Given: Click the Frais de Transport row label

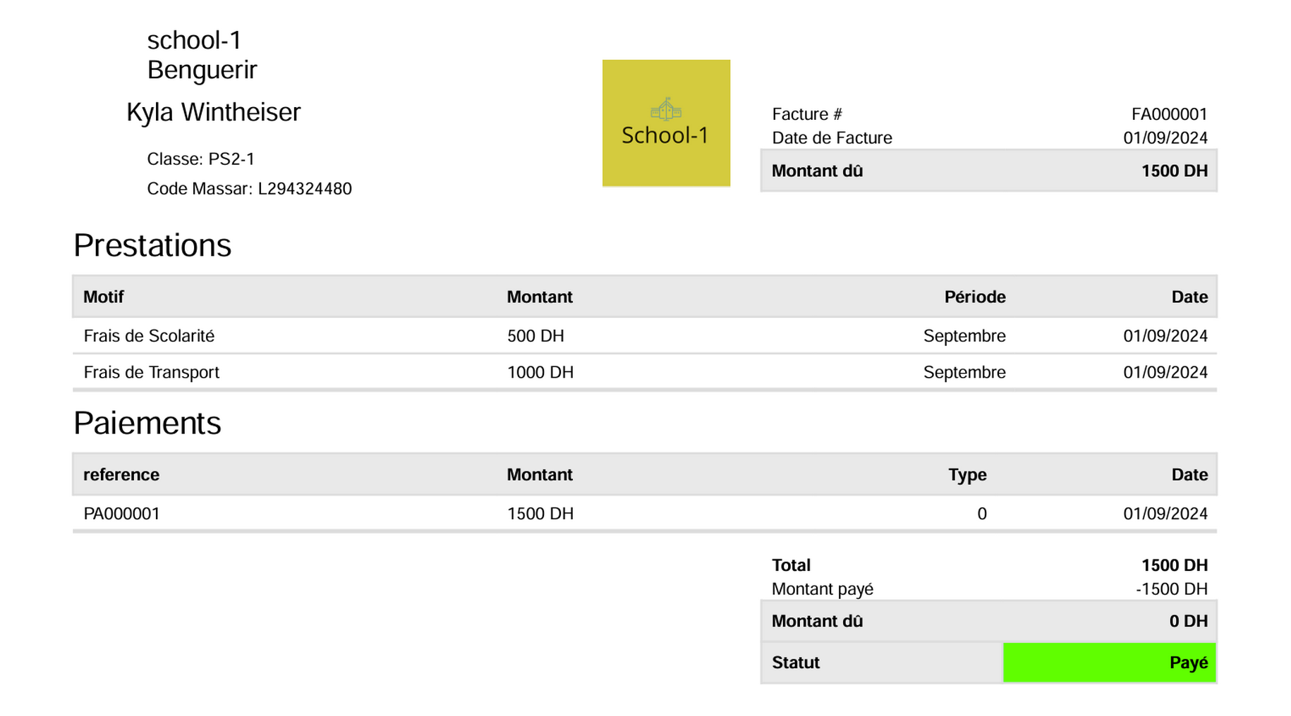Looking at the screenshot, I should (151, 372).
